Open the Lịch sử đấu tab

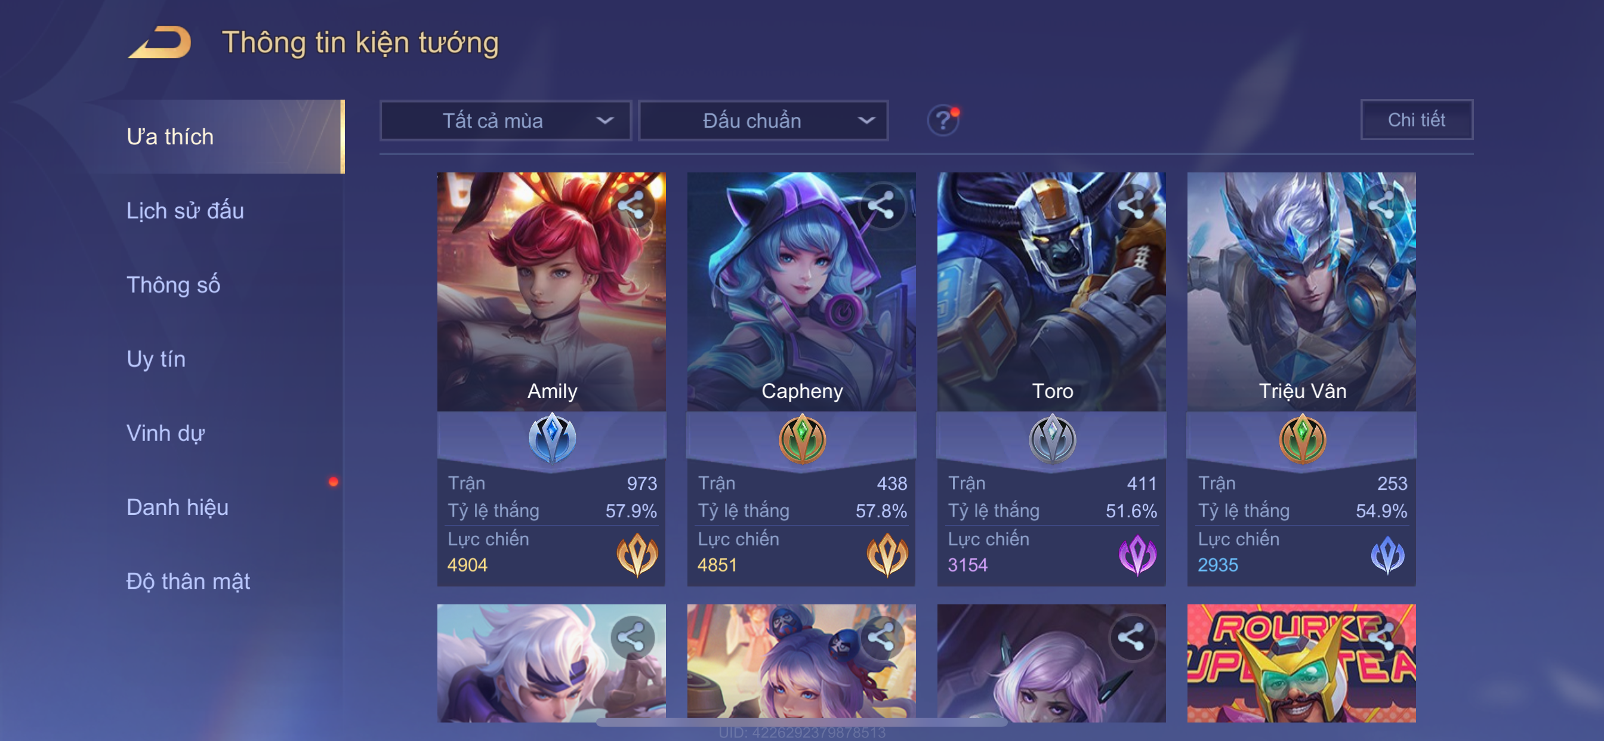point(185,211)
